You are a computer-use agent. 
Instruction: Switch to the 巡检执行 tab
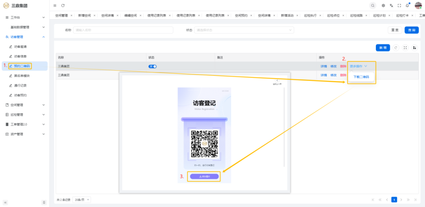pos(311,15)
